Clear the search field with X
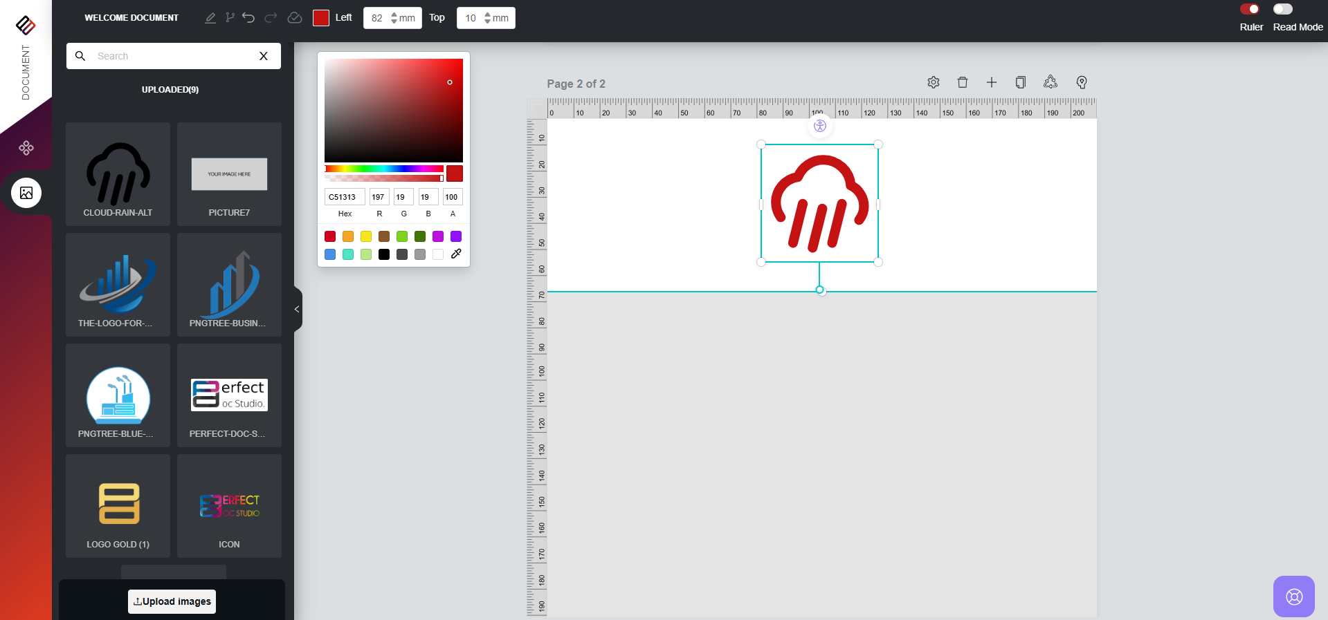1328x620 pixels. 264,56
